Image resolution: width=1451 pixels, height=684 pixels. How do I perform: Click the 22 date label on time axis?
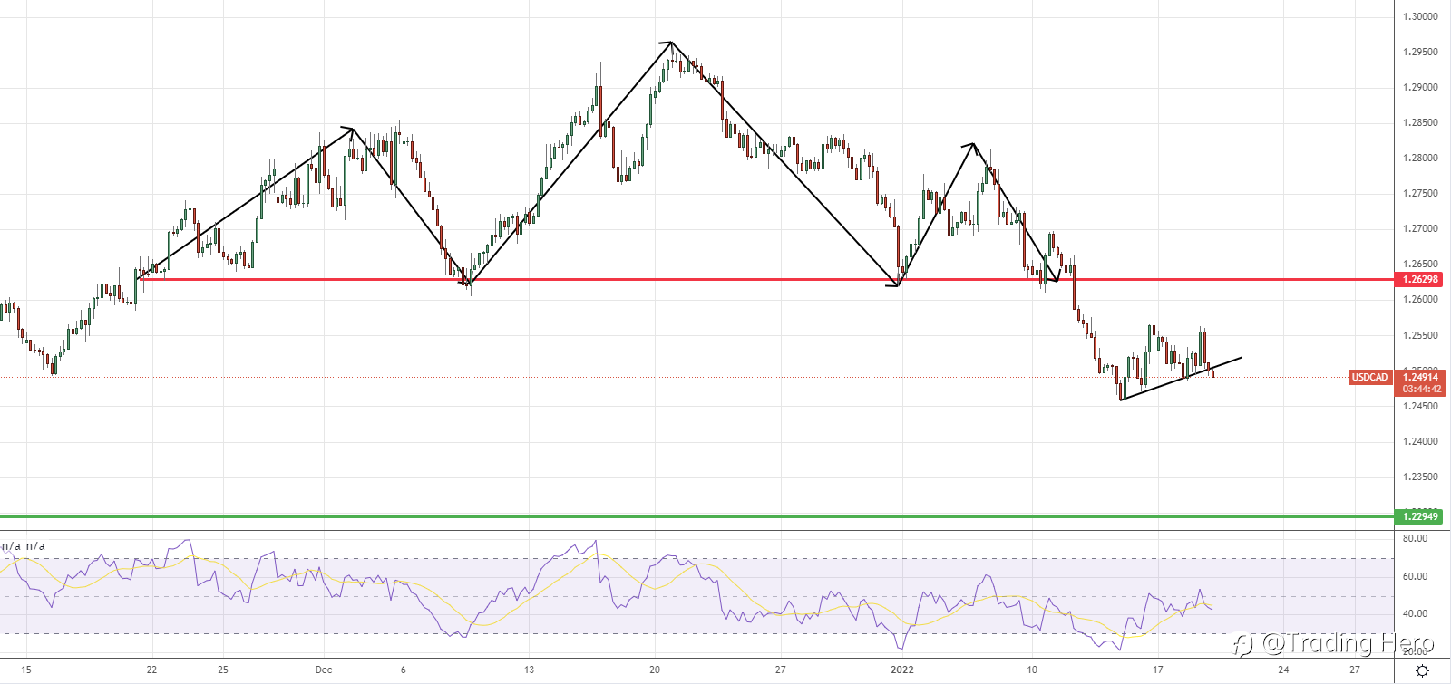click(x=151, y=670)
